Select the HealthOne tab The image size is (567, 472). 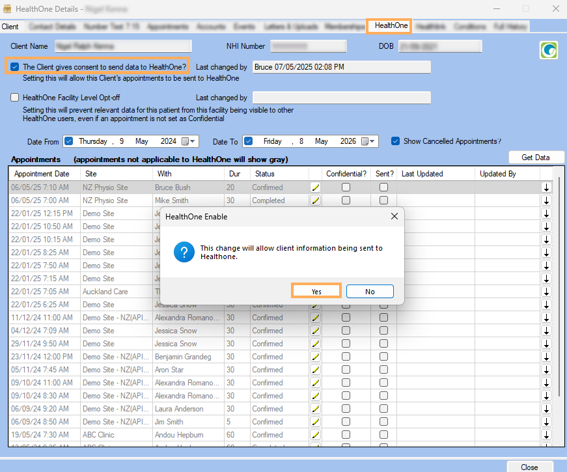coord(391,25)
